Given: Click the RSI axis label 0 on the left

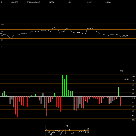Looking at the screenshot, I should tap(1, 47).
